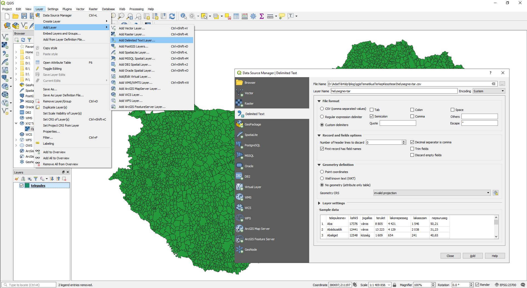Select PostgreSQL tab in Data Source Manager

tap(272, 145)
